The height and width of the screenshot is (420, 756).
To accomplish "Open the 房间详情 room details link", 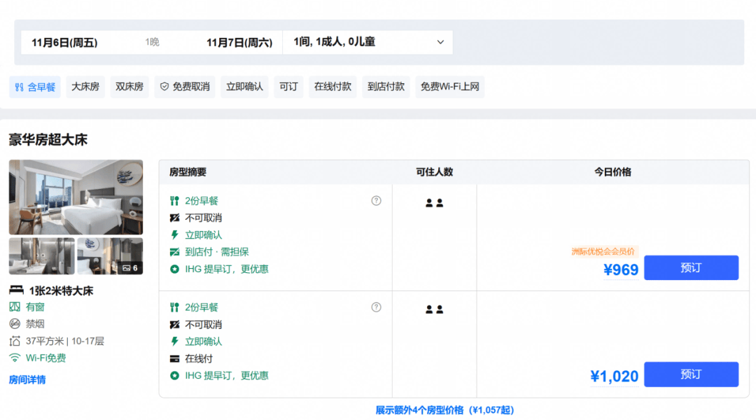I will tap(27, 379).
